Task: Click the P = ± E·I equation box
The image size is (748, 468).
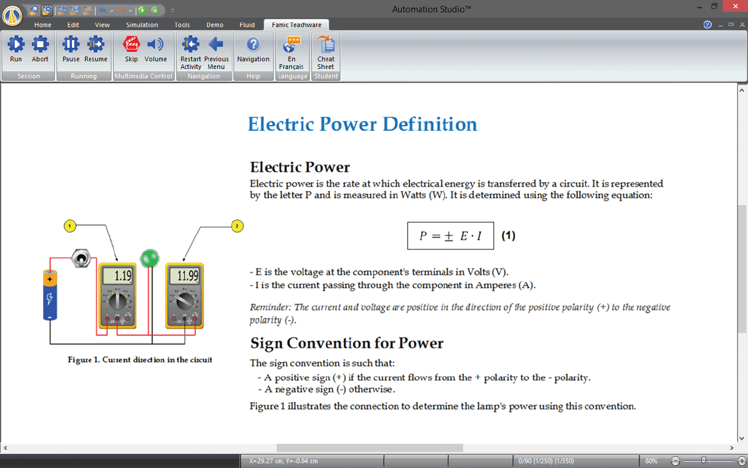Action: point(451,236)
